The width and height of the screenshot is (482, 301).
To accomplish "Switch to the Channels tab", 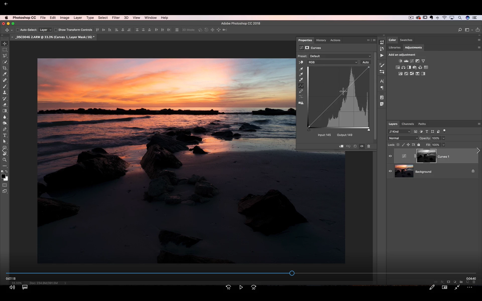I will [407, 124].
